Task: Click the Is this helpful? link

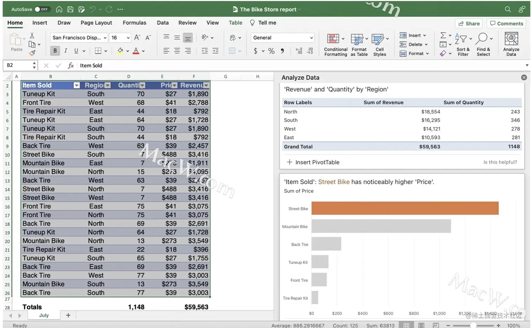Action: coord(500,162)
